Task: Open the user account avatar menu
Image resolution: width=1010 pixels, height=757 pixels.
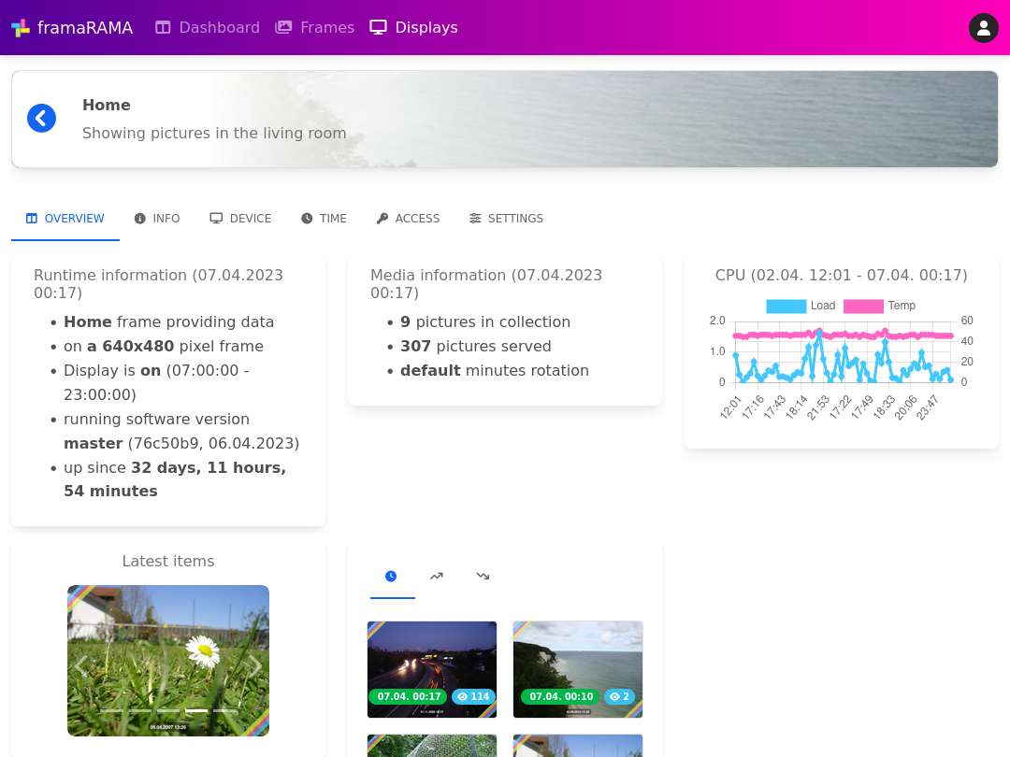Action: point(984,28)
